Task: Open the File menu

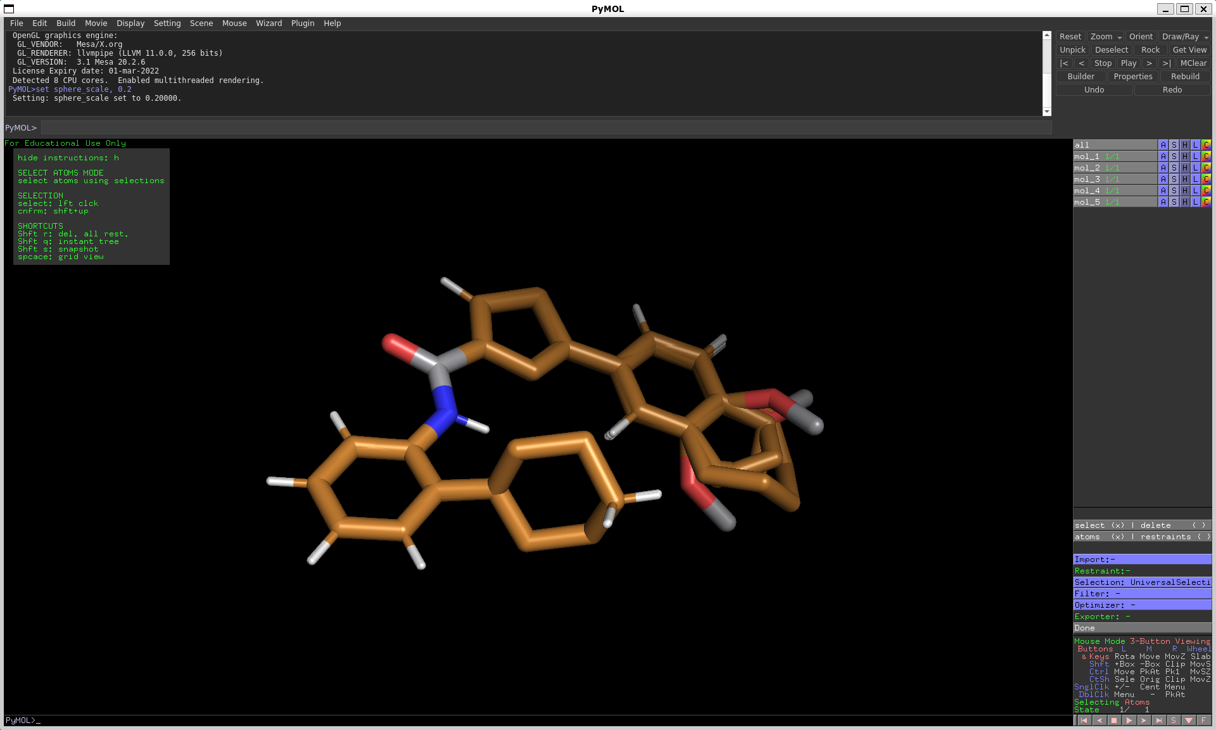Action: (x=16, y=23)
